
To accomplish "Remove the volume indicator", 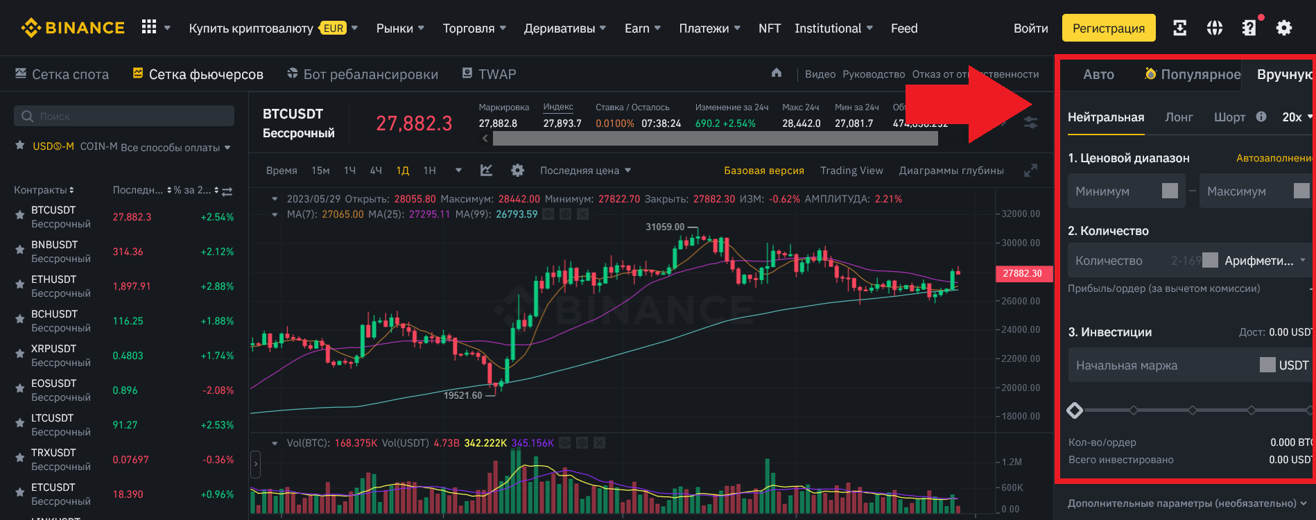I will click(599, 442).
